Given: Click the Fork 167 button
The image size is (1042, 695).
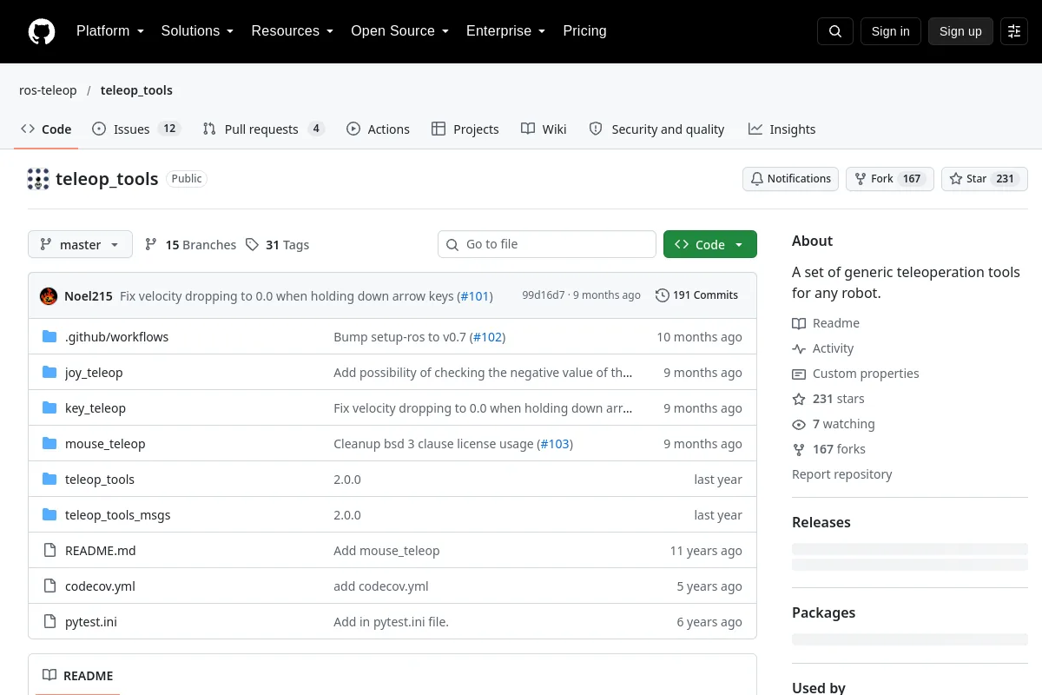Looking at the screenshot, I should coord(889,178).
